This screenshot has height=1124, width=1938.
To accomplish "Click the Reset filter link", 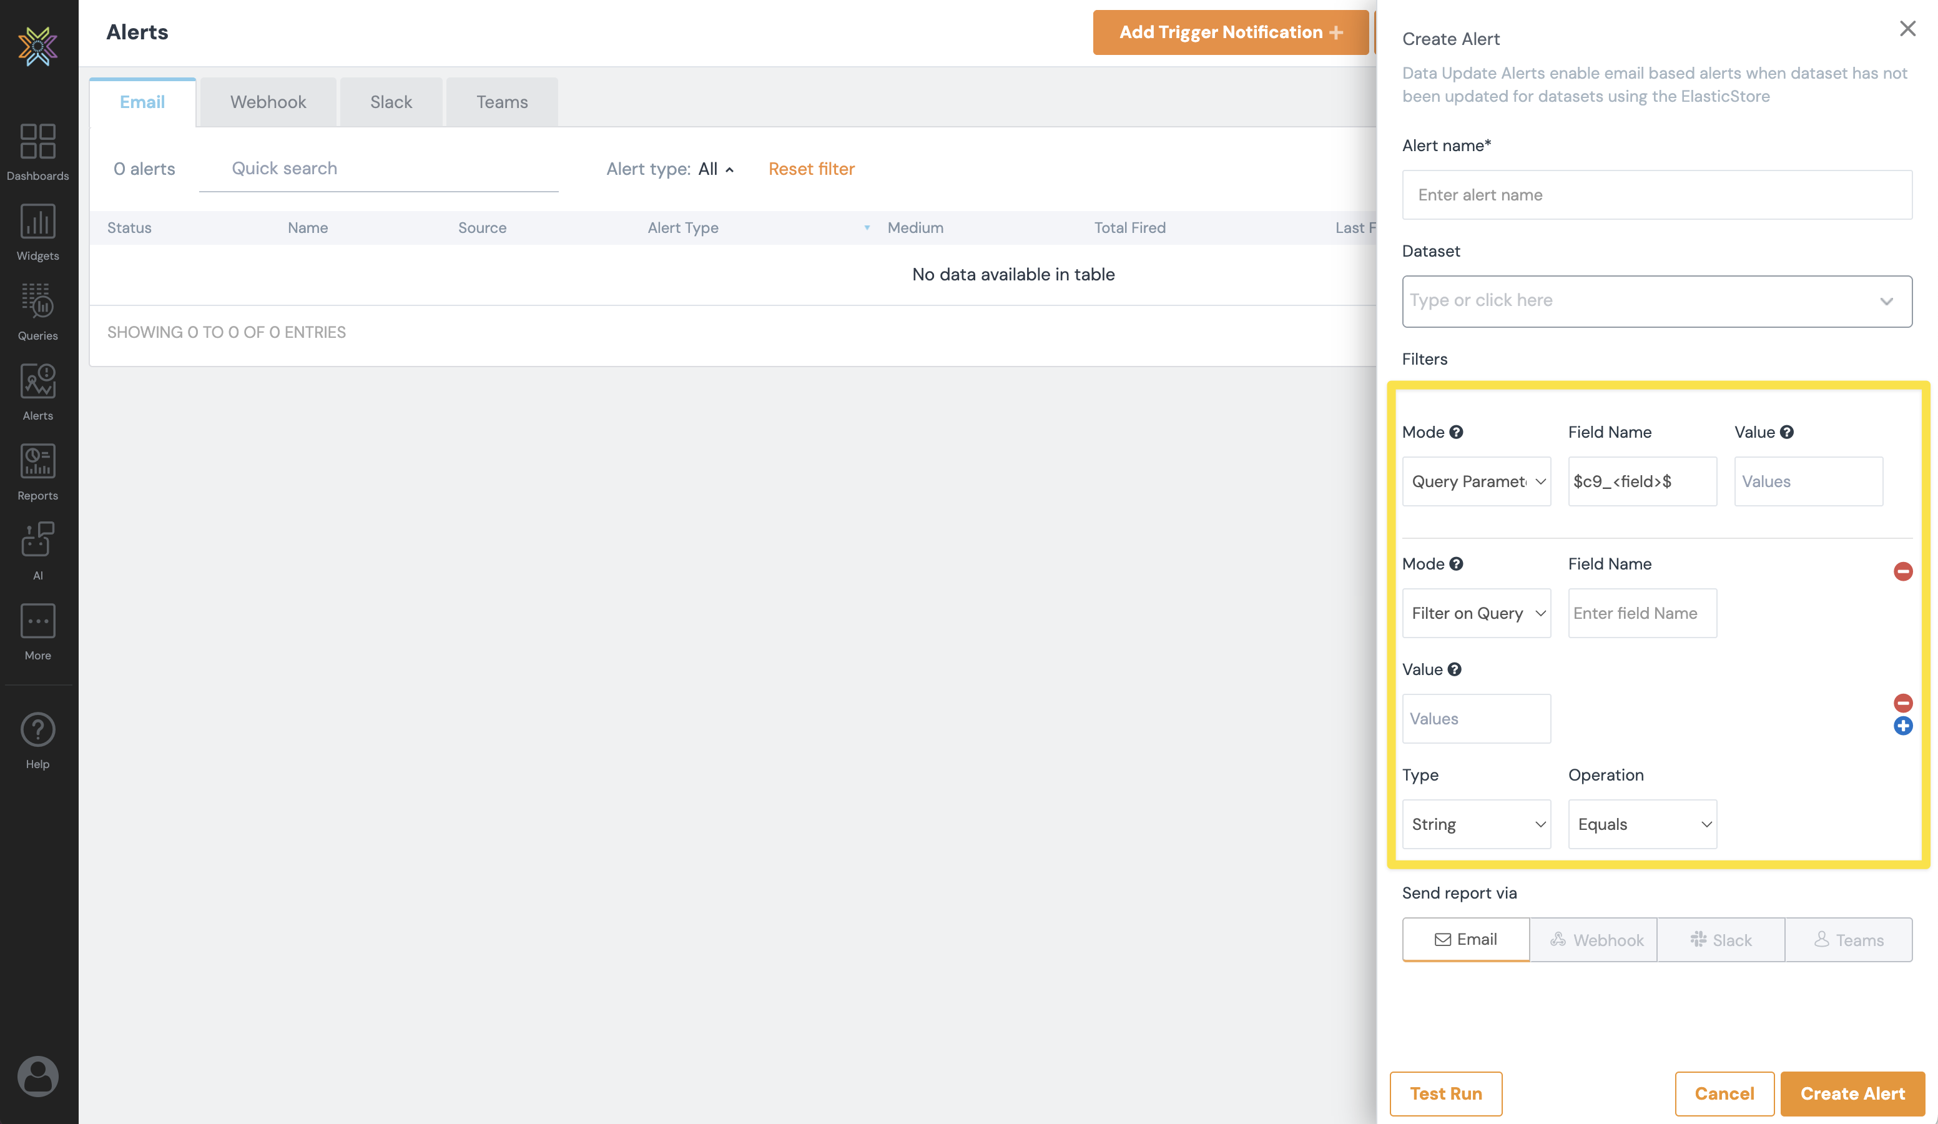I will click(810, 169).
